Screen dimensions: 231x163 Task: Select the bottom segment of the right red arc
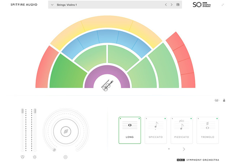(x=188, y=80)
